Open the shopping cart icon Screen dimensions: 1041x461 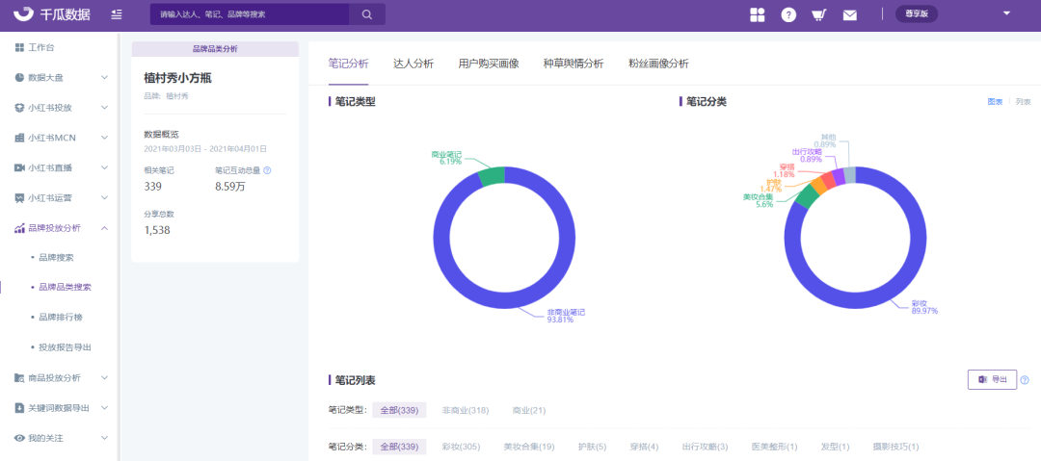pyautogui.click(x=818, y=14)
